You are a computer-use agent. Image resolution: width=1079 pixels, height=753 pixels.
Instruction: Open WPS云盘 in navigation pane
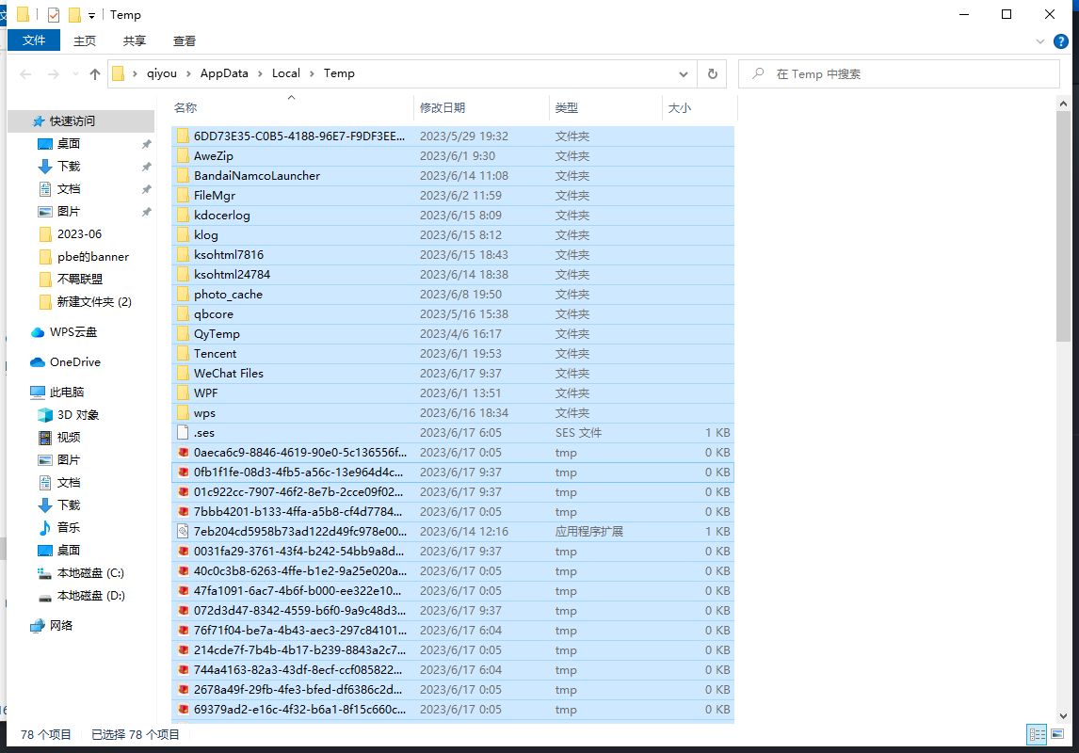73,332
